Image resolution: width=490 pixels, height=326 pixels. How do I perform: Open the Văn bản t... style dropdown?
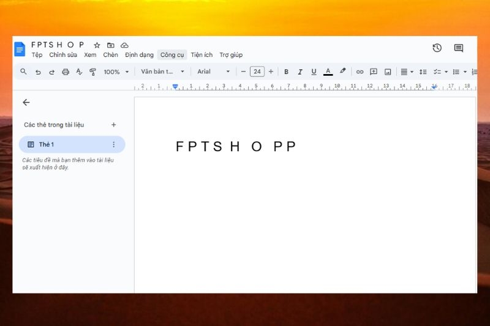click(162, 72)
